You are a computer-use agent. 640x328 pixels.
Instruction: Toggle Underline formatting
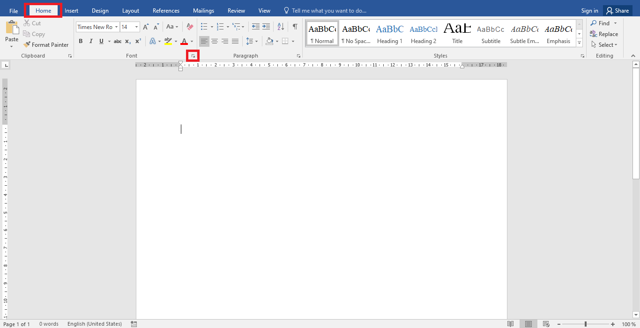tap(101, 41)
